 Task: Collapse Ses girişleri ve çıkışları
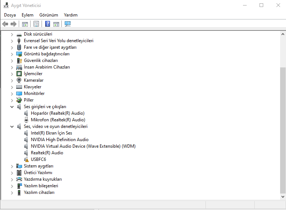pyautogui.click(x=12, y=107)
